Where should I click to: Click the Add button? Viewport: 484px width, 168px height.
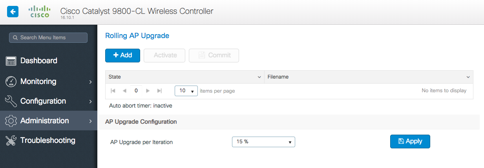(122, 55)
